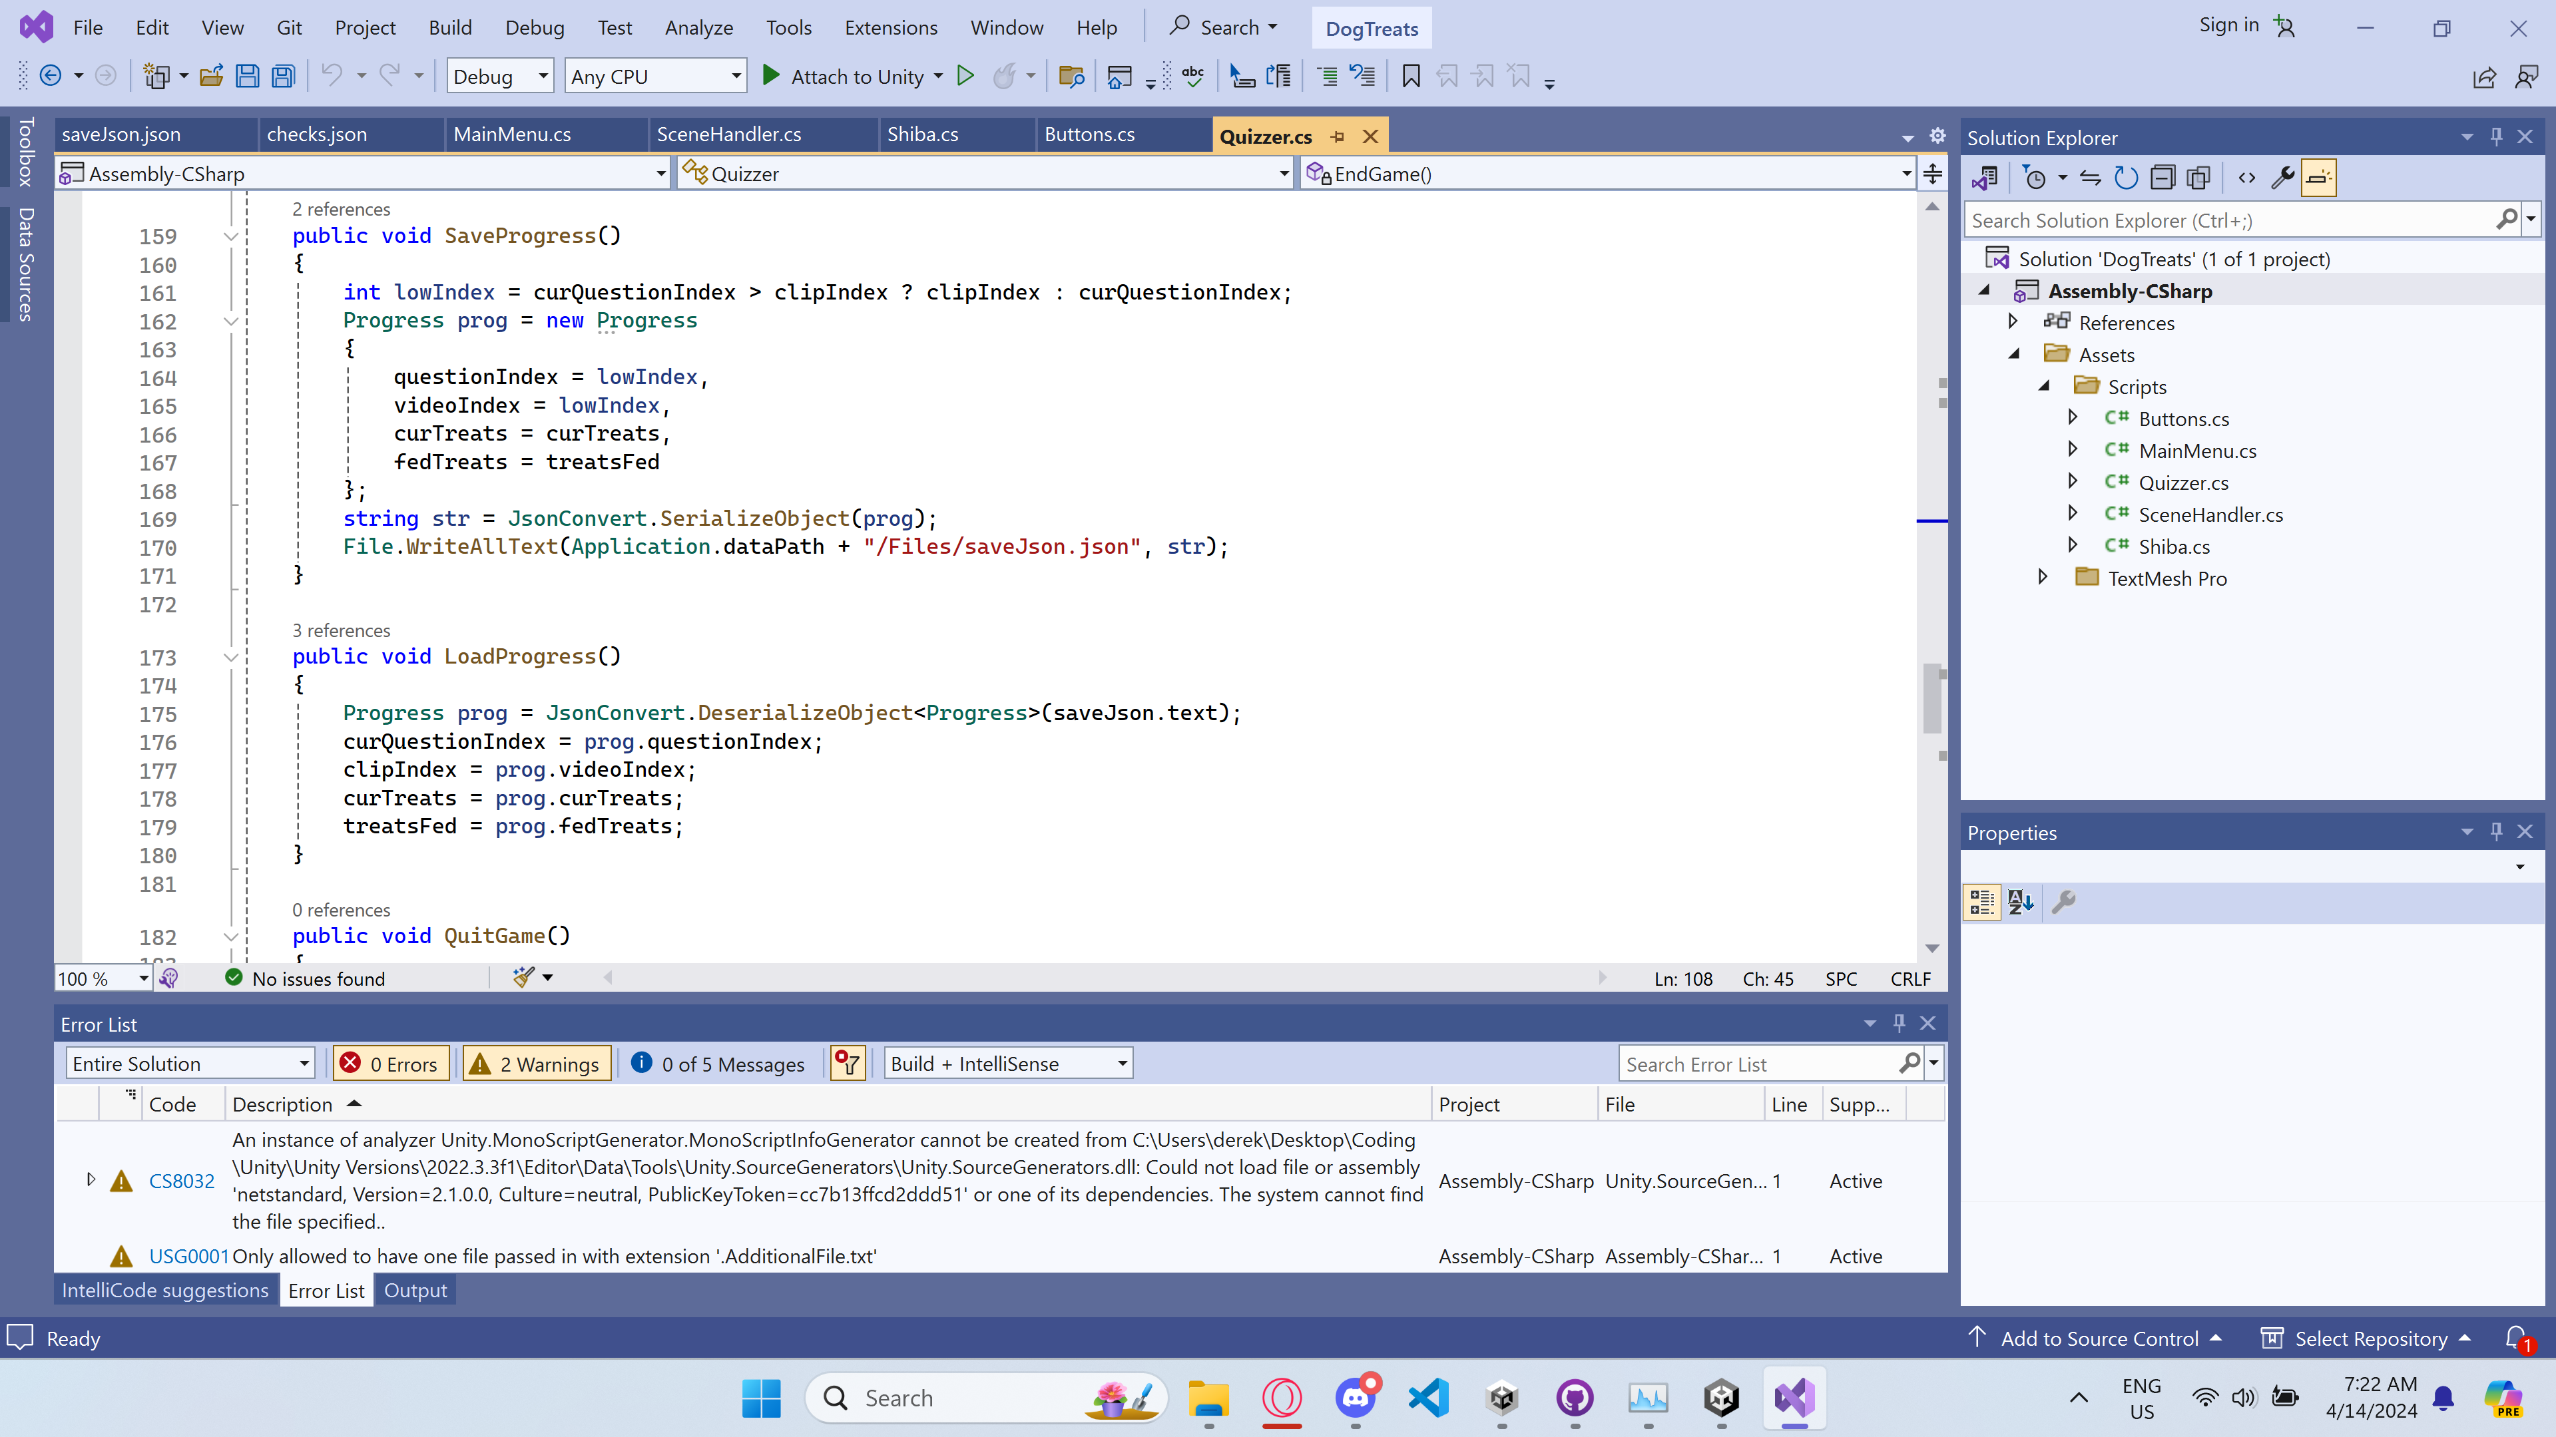This screenshot has width=2556, height=1437.
Task: Toggle the 0 Errors filter
Action: (391, 1064)
